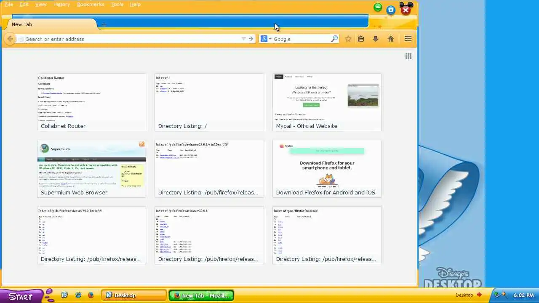
Task: Switch to New Tab - Mozilla taskbar button
Action: 201,295
